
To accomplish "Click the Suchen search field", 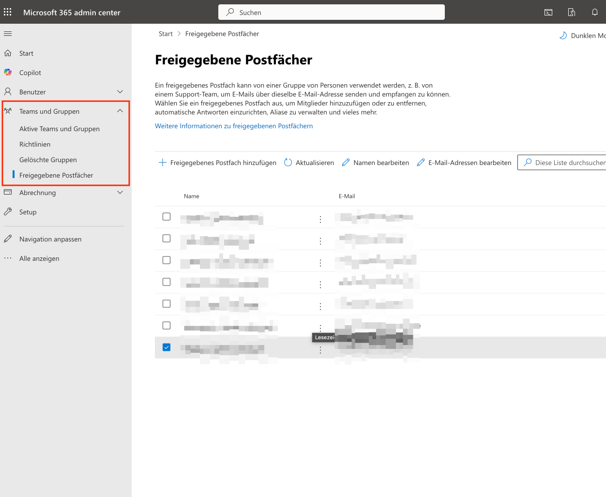I will point(332,13).
